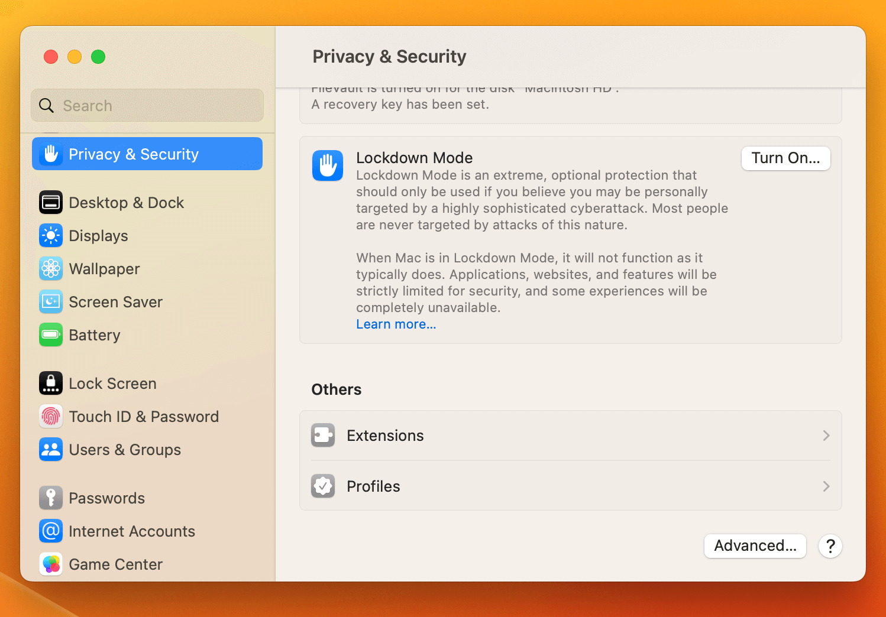Screen dimensions: 886x617
Task: Open Wallpaper settings via its flower icon
Action: tap(51, 268)
